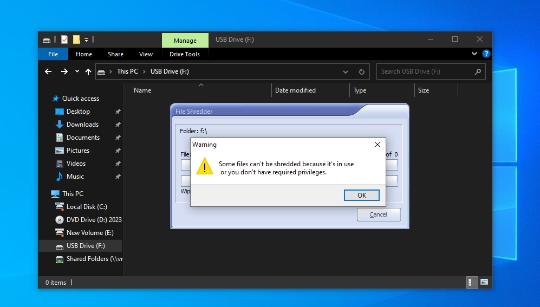Screen dimensions: 540x307
Task: Select This PC in navigation pane
Action: [73, 194]
